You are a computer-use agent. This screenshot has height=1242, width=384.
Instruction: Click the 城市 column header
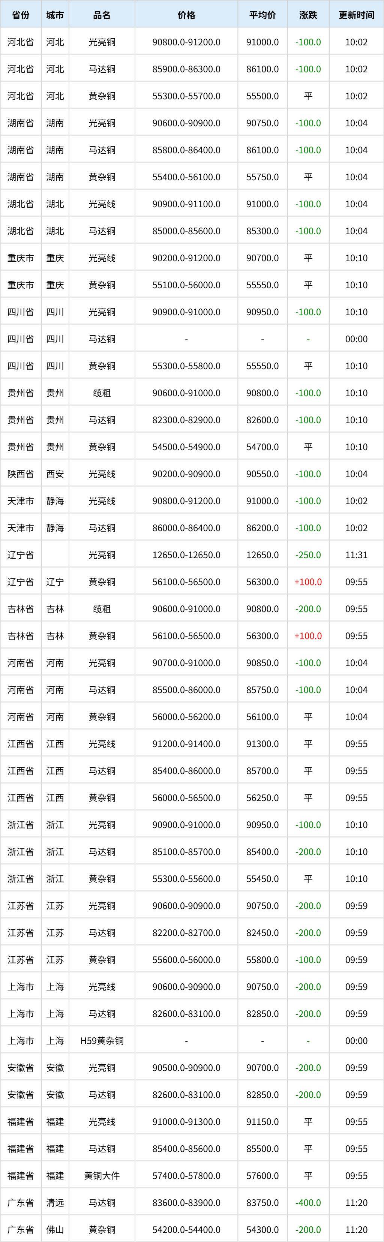55,15
